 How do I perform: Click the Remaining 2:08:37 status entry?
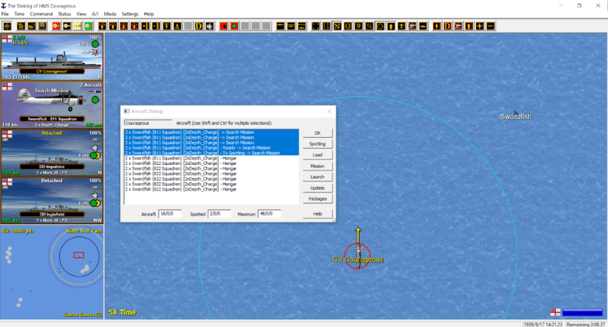pyautogui.click(x=586, y=324)
